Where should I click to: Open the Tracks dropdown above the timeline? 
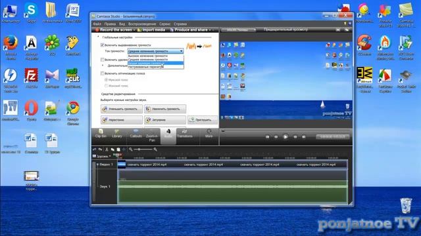(x=102, y=156)
